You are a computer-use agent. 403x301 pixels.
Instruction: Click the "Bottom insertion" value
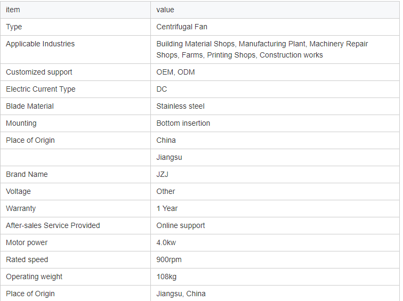[183, 123]
